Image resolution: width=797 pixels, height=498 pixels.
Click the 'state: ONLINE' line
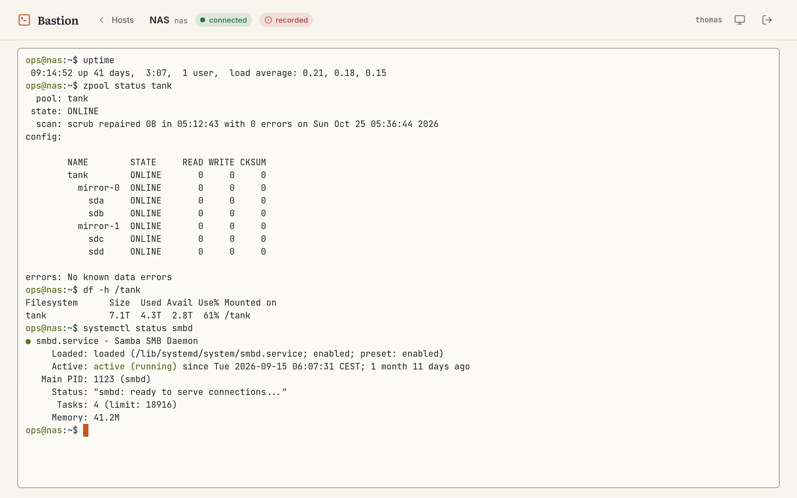64,111
